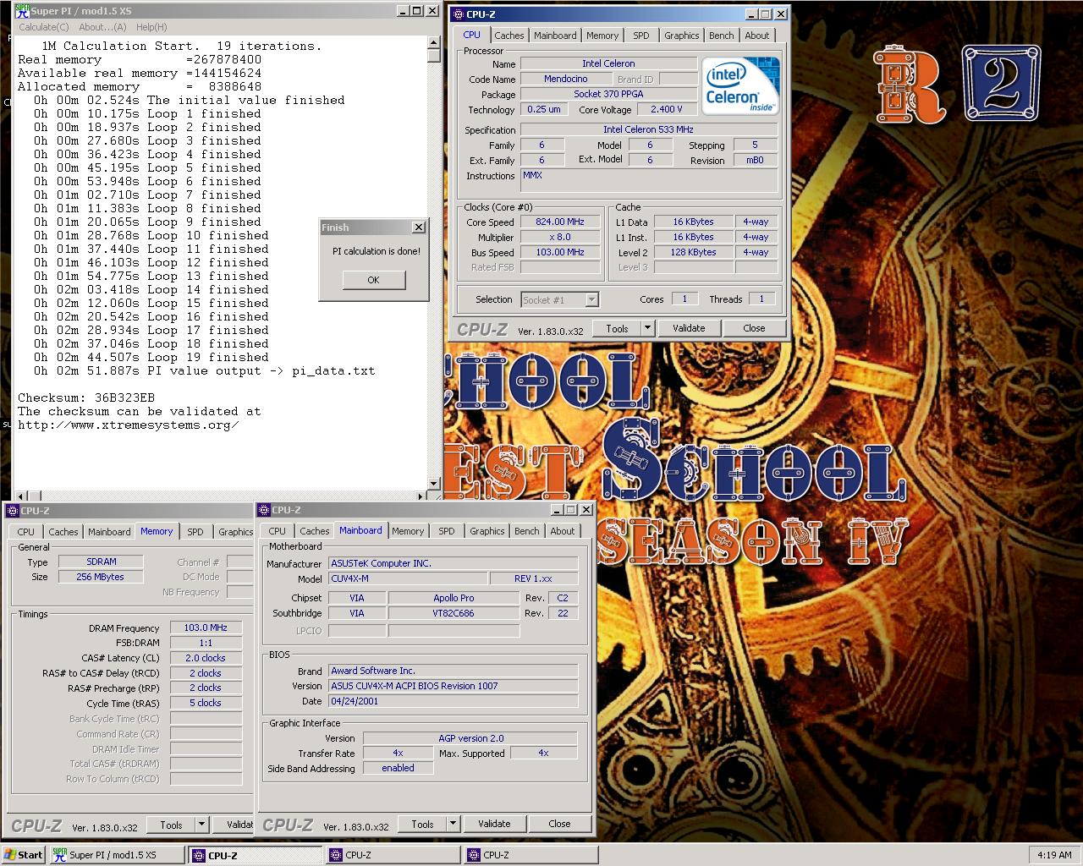Click Close in Mainboard CPU-Z window

tap(559, 824)
